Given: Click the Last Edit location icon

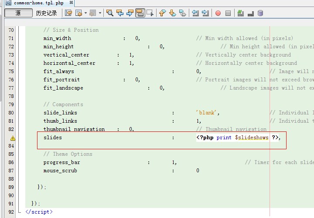Looking at the screenshot, I should 68,13.
